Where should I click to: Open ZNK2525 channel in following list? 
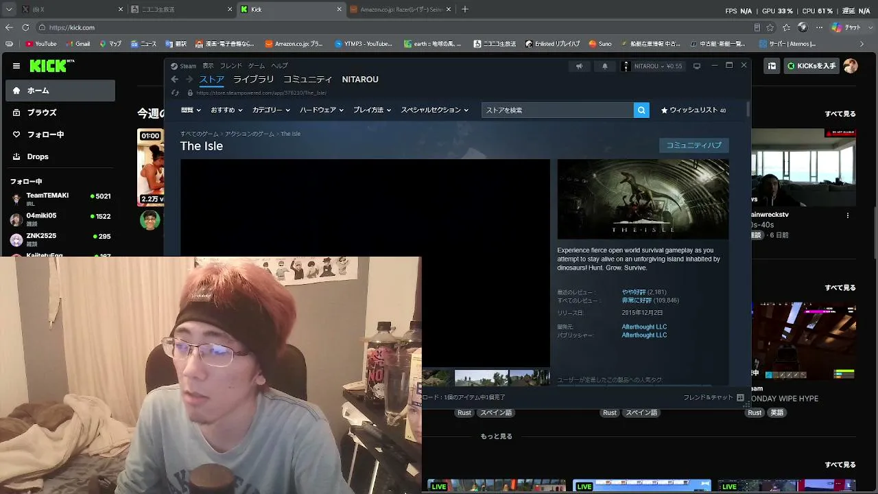coord(60,239)
